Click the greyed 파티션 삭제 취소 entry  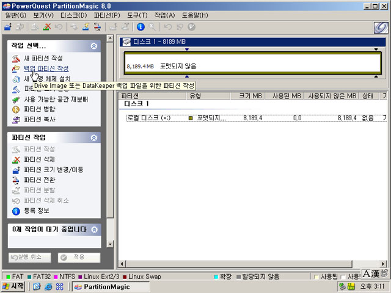(x=46, y=201)
